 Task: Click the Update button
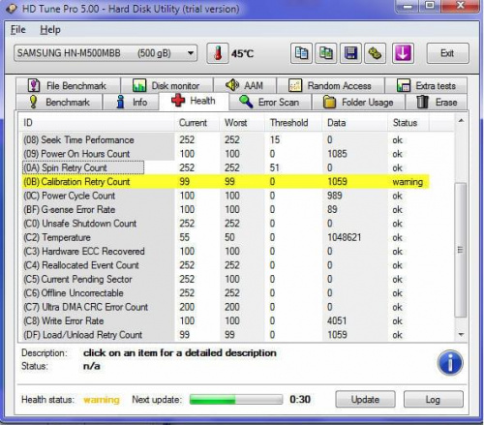(365, 400)
